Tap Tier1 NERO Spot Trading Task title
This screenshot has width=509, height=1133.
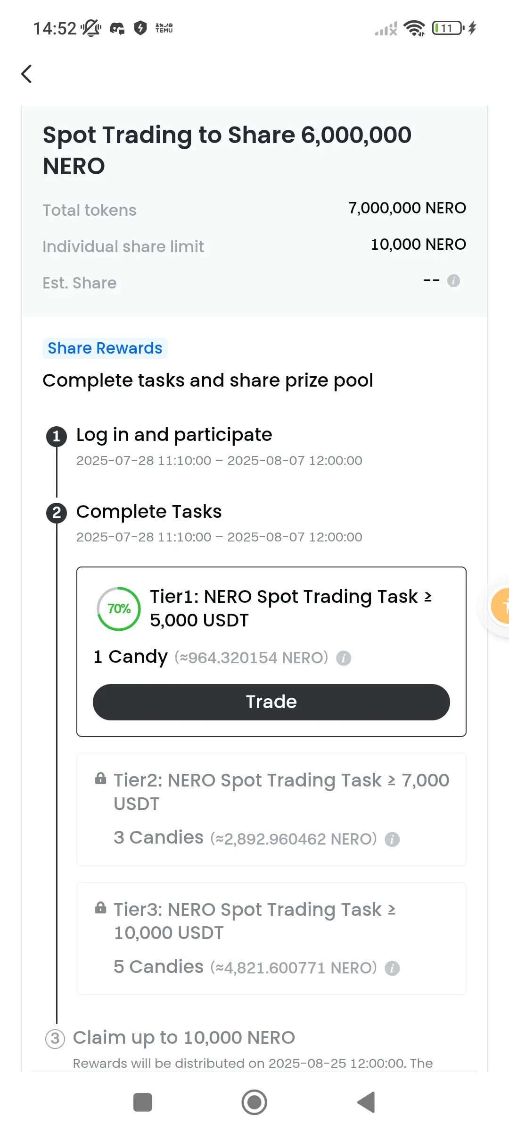pos(291,609)
